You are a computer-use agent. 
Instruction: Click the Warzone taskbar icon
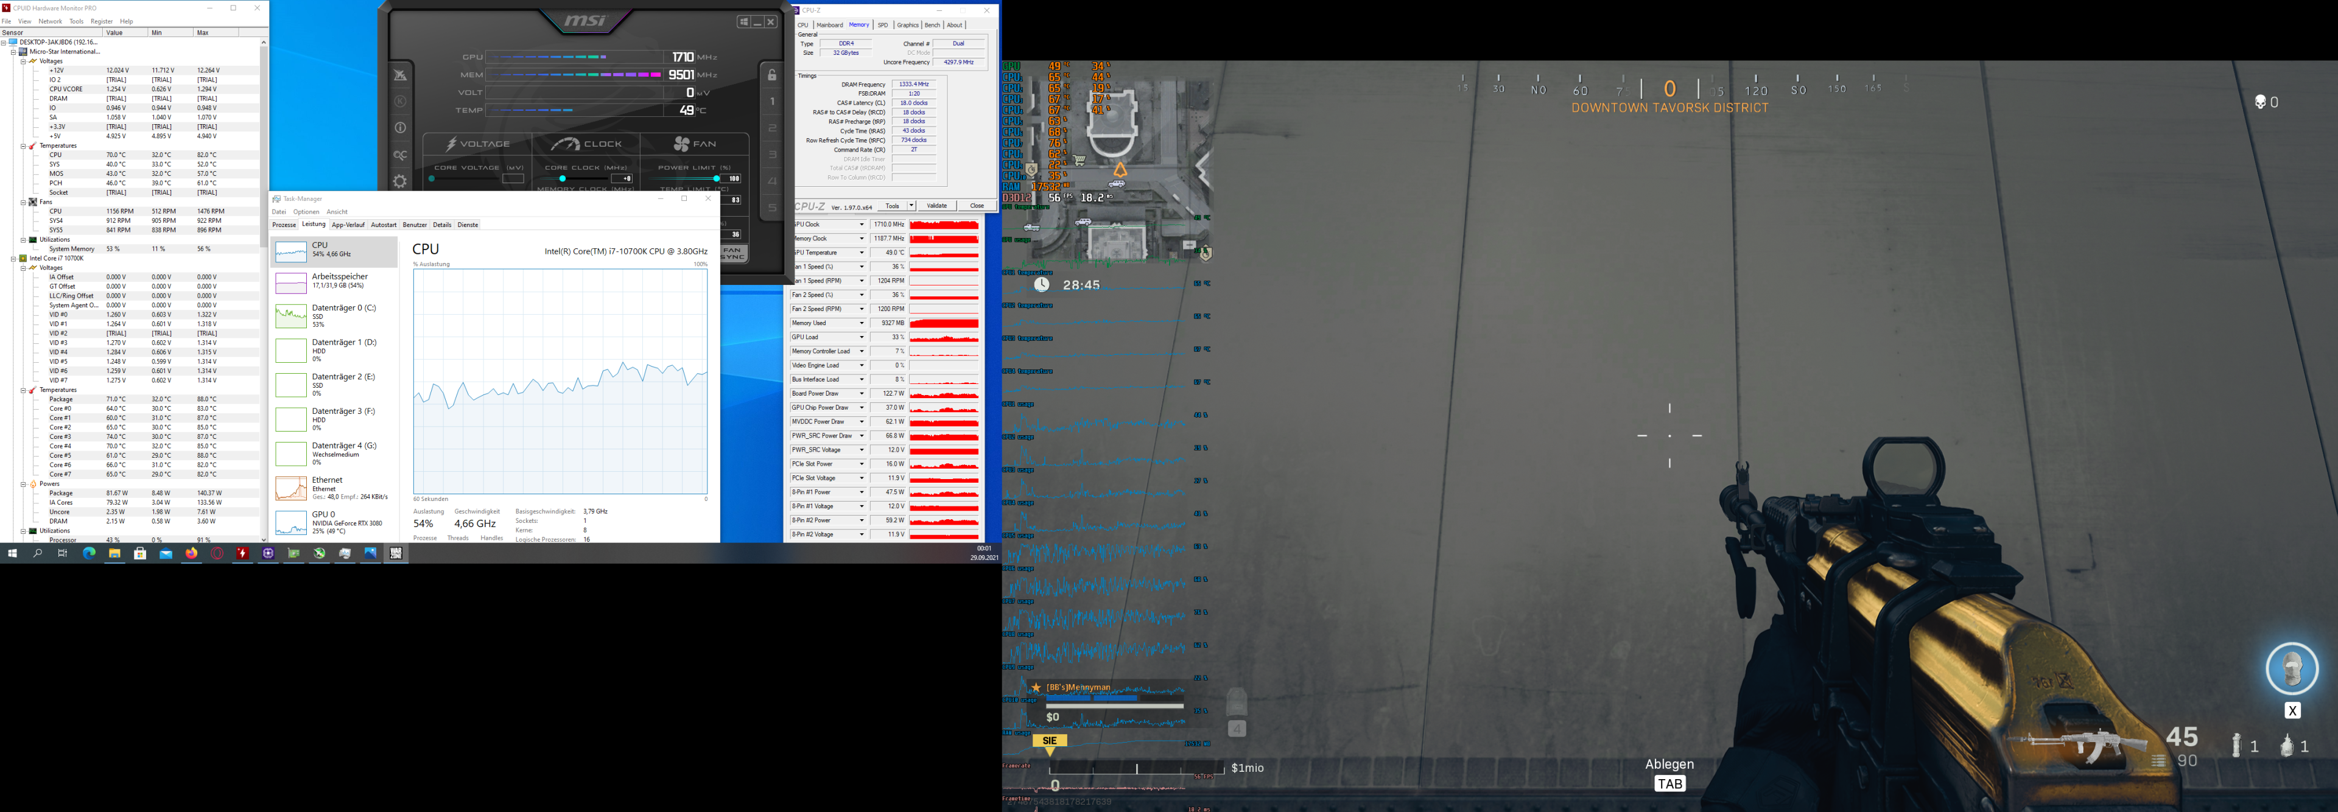pos(396,553)
